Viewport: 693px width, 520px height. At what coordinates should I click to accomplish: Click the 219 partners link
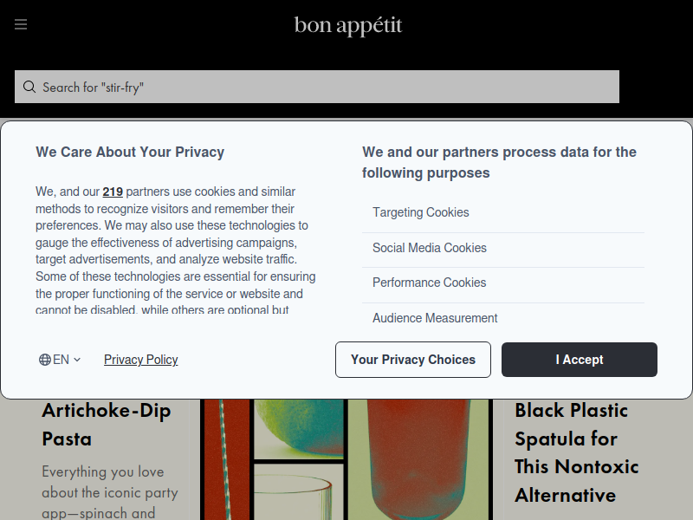(x=113, y=192)
